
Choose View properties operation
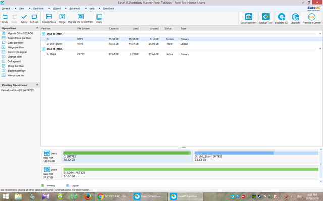click(16, 76)
